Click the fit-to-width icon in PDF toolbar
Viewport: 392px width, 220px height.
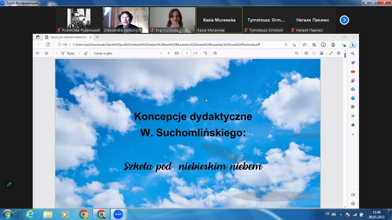pos(177,53)
